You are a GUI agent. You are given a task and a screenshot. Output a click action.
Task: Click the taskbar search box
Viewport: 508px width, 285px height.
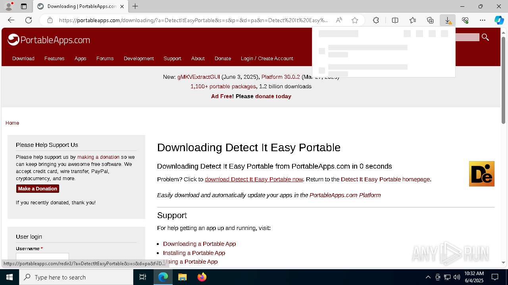(76, 277)
